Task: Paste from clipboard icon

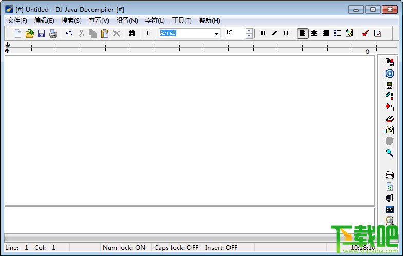Action: 105,33
